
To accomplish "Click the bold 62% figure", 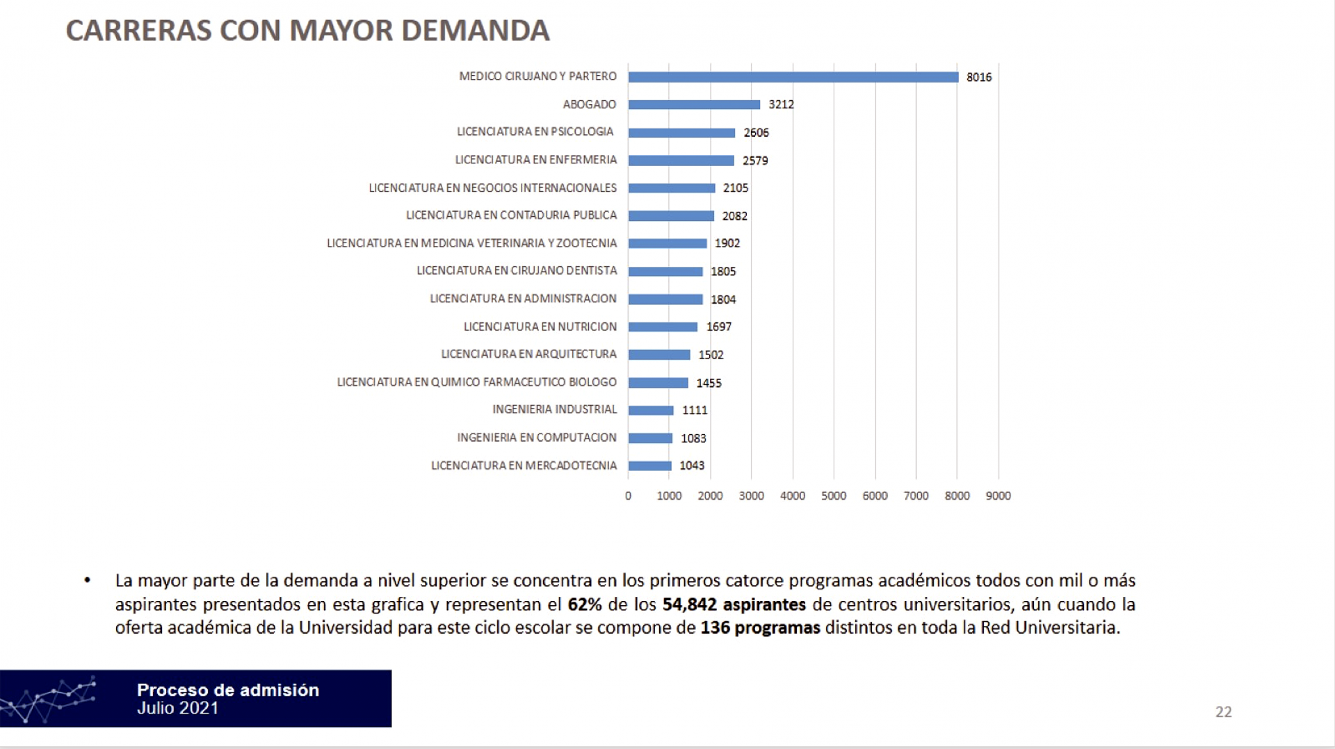I will (x=585, y=604).
